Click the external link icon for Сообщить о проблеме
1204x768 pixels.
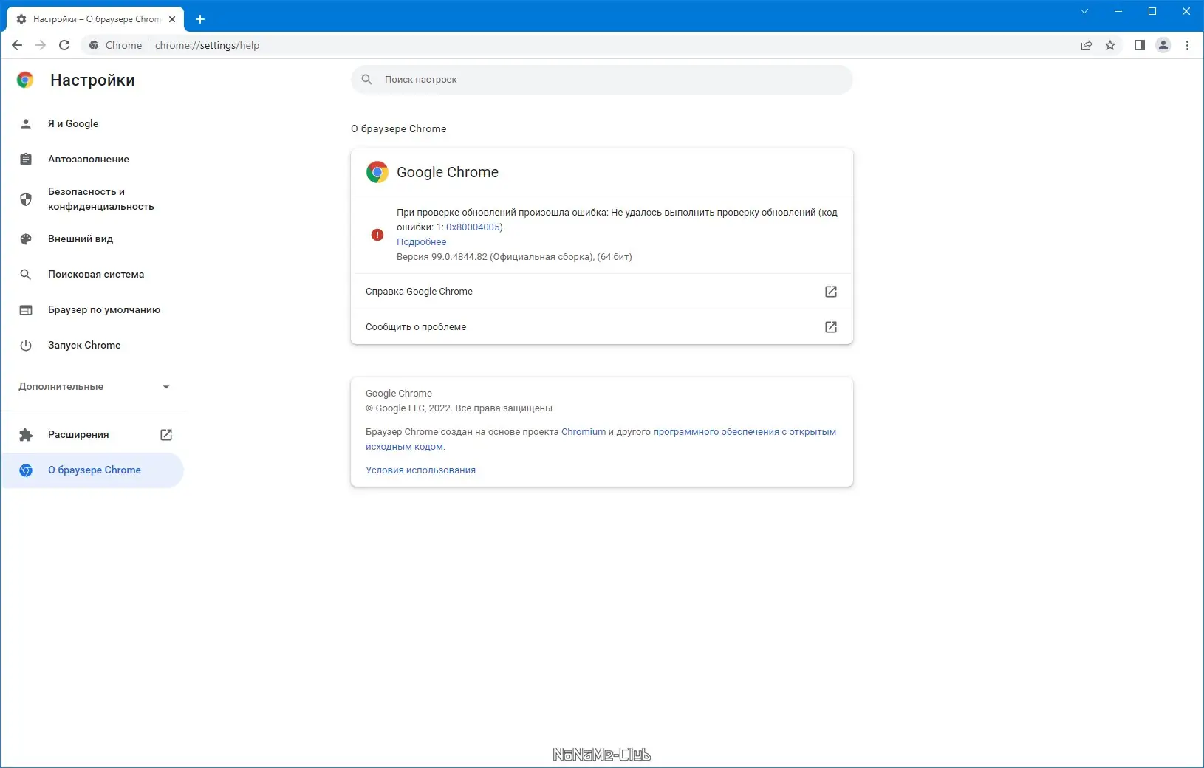[x=831, y=327]
